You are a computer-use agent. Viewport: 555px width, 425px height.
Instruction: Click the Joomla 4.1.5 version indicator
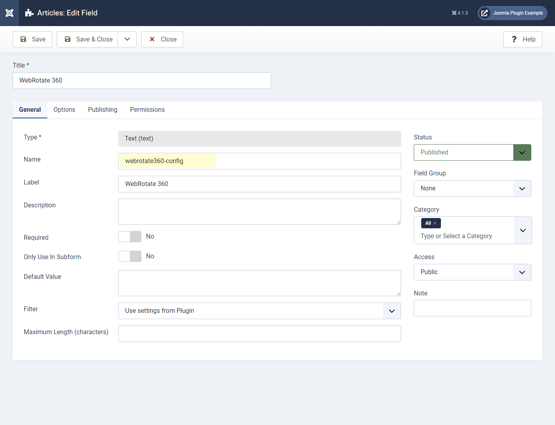tap(460, 13)
